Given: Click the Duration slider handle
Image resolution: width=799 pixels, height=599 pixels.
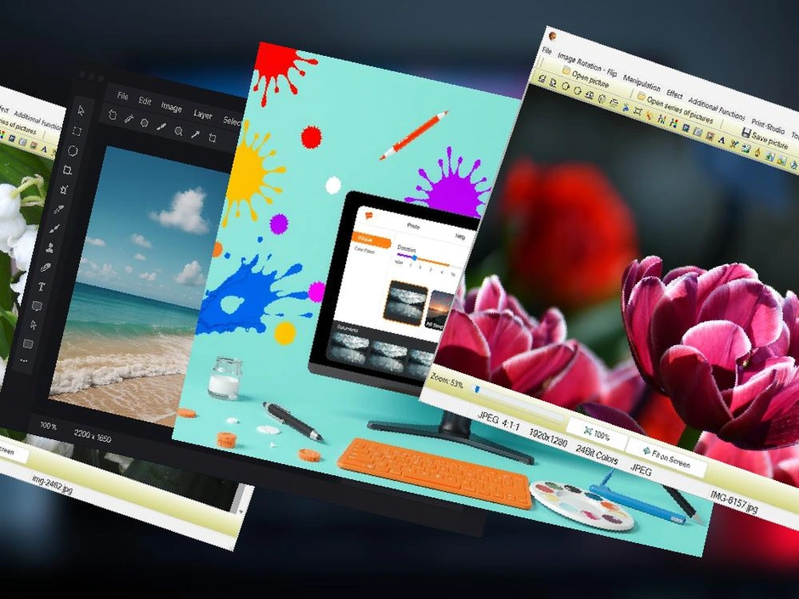Looking at the screenshot, I should tap(415, 258).
